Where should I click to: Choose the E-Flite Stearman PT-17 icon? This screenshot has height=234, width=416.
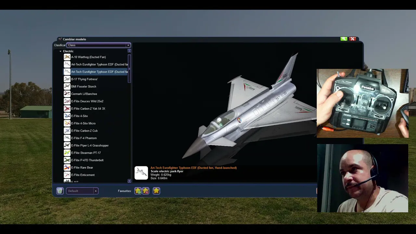[x=67, y=153]
